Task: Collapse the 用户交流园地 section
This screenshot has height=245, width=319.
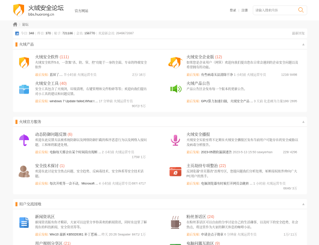Action: click(303, 204)
